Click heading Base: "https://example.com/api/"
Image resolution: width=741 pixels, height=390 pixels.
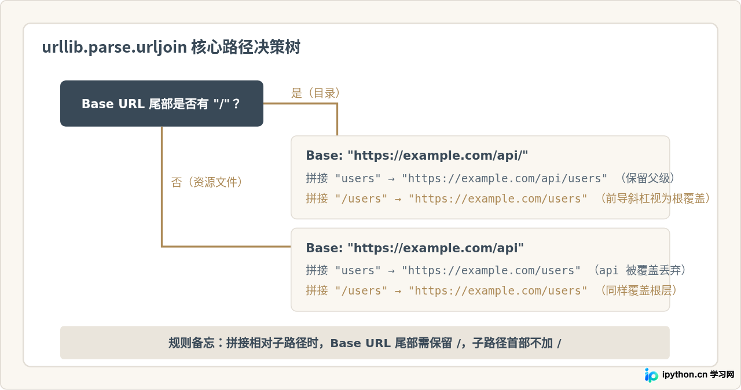(417, 156)
